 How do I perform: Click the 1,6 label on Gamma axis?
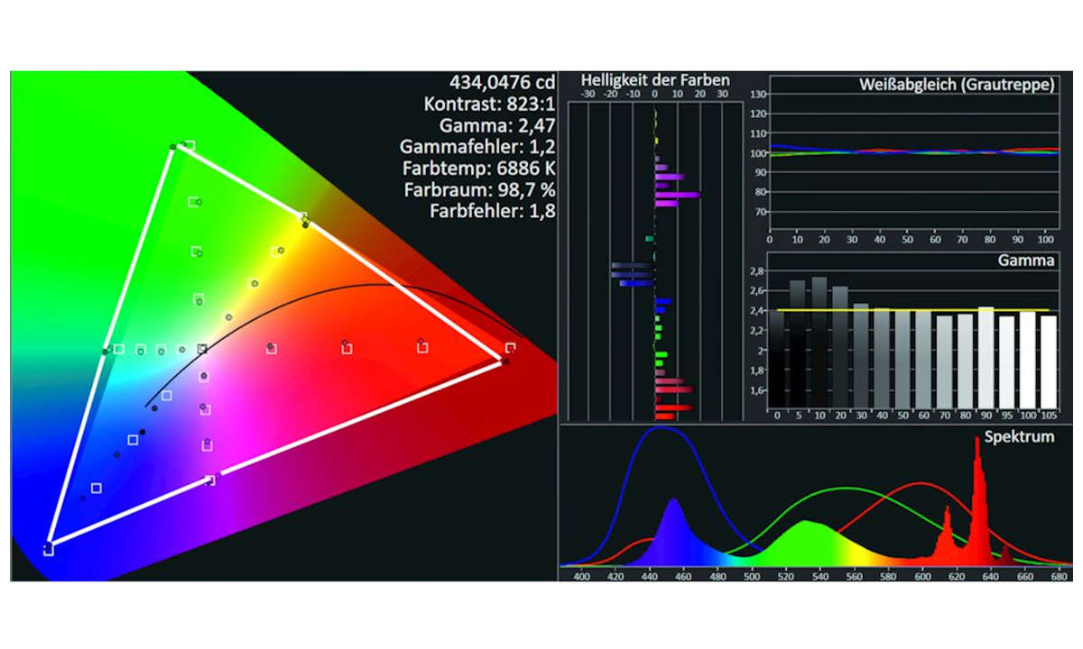pos(759,390)
